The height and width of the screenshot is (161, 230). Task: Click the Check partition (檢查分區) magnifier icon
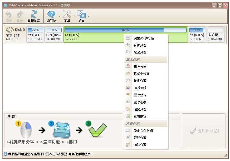(x=128, y=81)
